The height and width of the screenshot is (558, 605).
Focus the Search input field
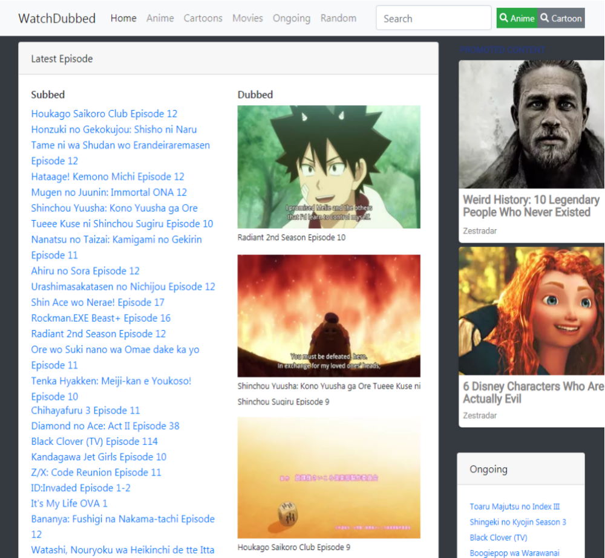434,18
